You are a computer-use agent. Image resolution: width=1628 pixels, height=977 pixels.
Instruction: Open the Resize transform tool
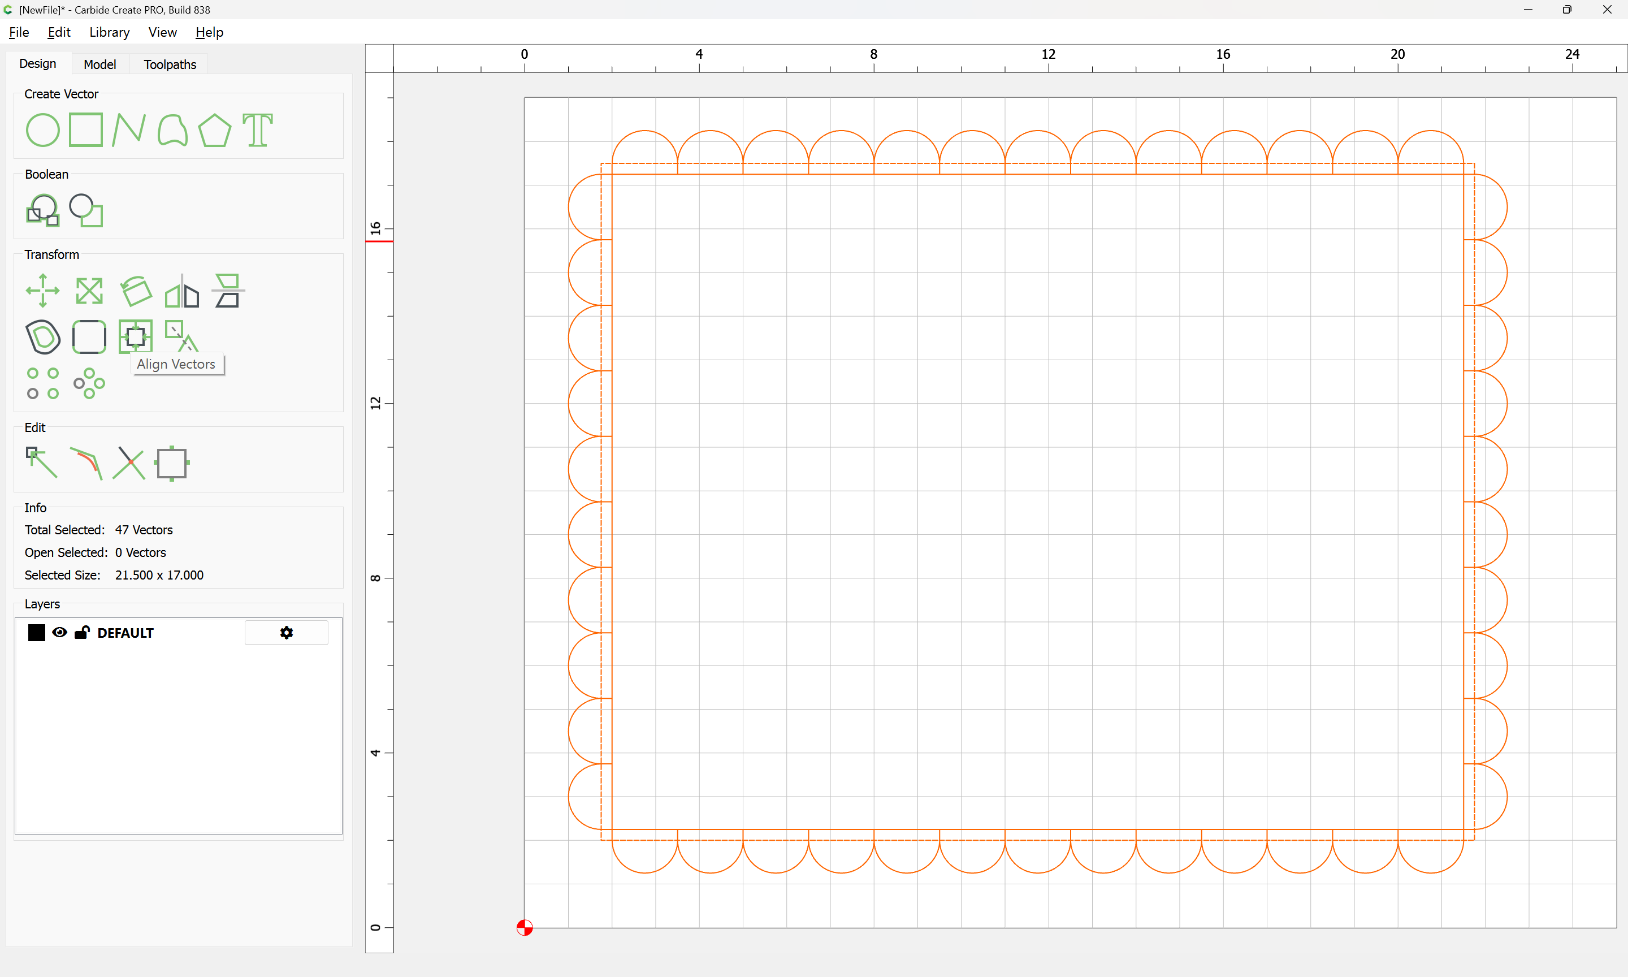[x=89, y=291]
